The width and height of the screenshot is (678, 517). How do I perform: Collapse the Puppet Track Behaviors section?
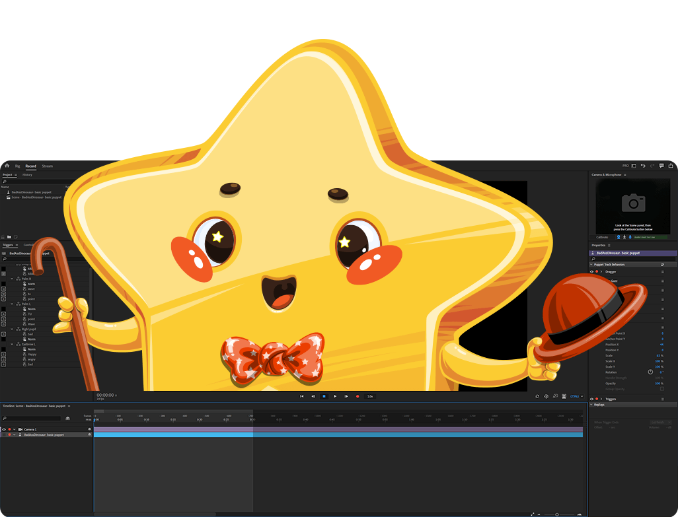tap(591, 265)
